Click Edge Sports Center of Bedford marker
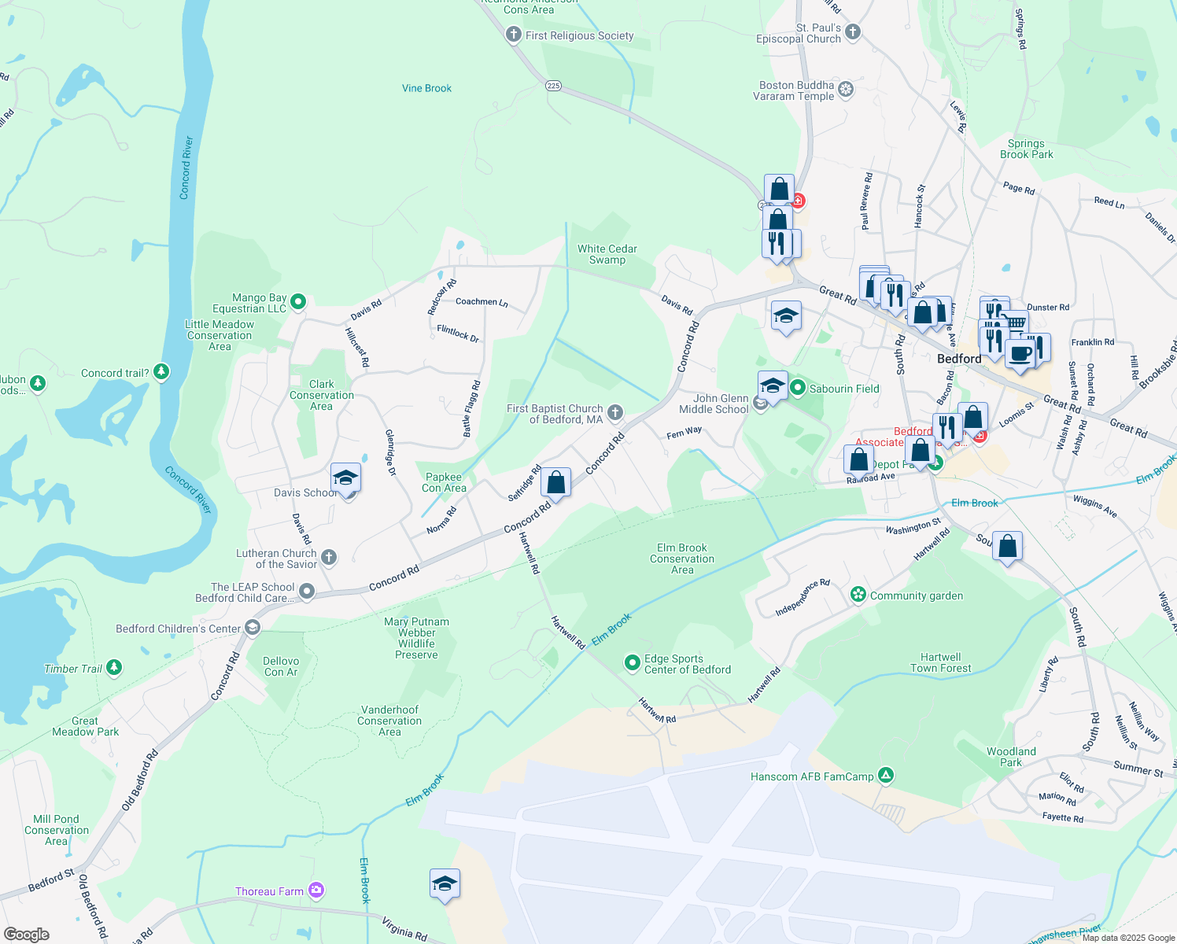 click(x=632, y=663)
